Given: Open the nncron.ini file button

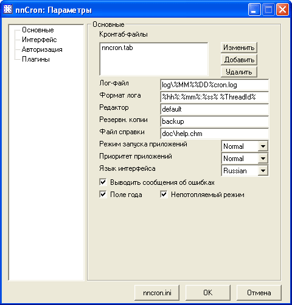Looking at the screenshot, I should [157, 293].
